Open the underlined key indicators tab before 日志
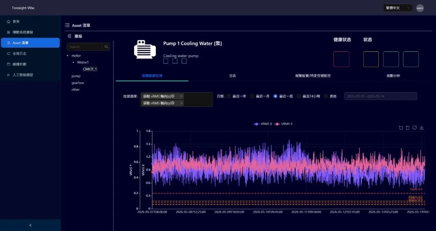 (x=152, y=75)
